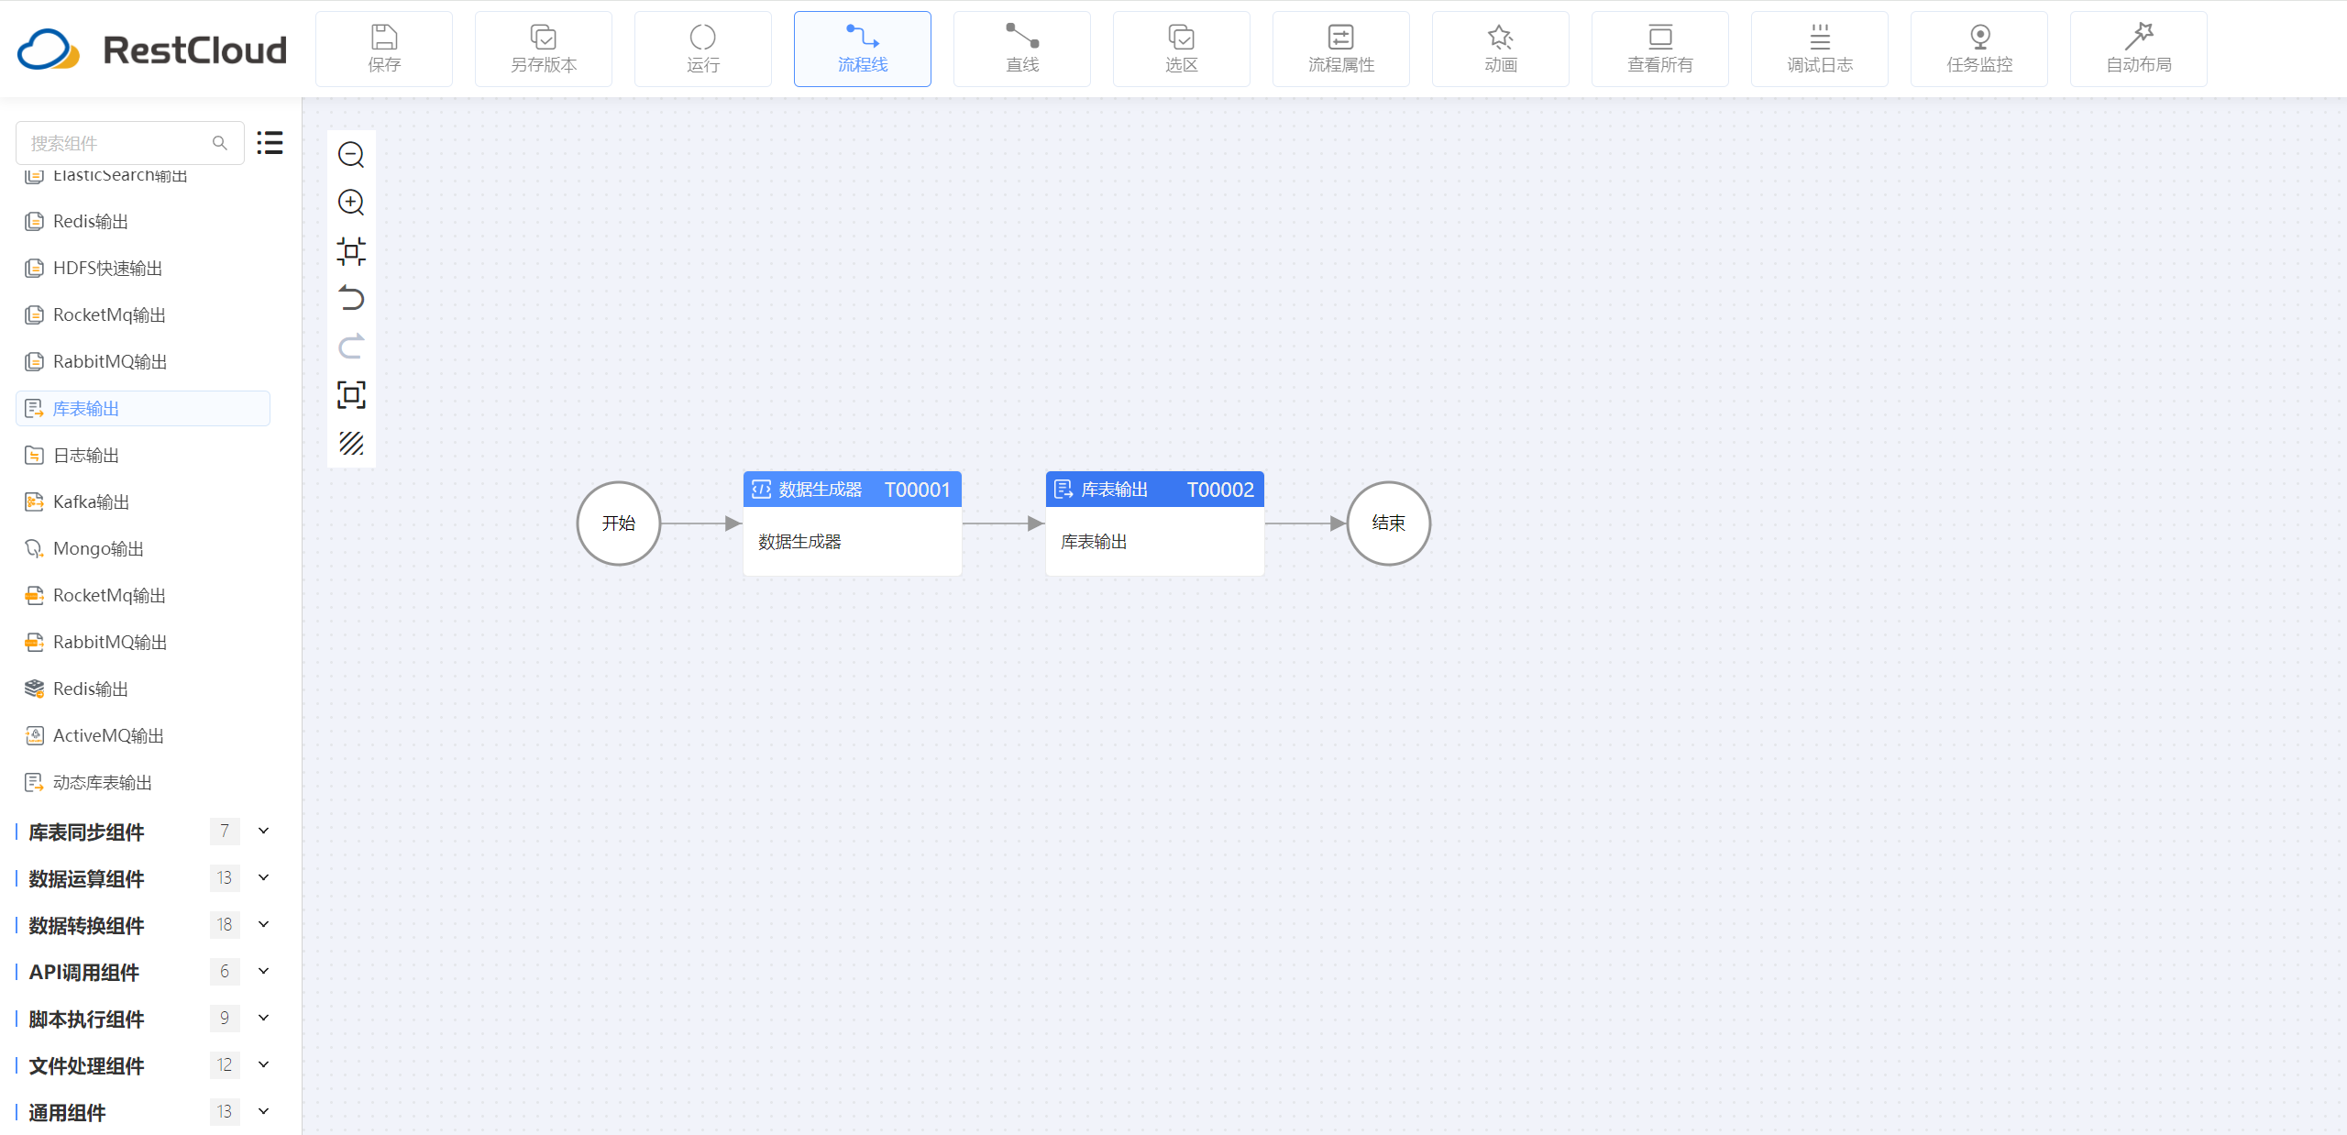Select the 流程线 connector tool
Image resolution: width=2347 pixels, height=1135 pixels.
[x=863, y=50]
